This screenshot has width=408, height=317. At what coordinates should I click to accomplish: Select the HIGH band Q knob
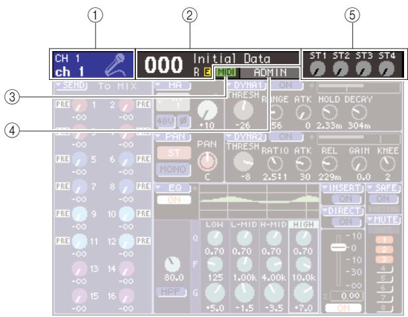[303, 238]
